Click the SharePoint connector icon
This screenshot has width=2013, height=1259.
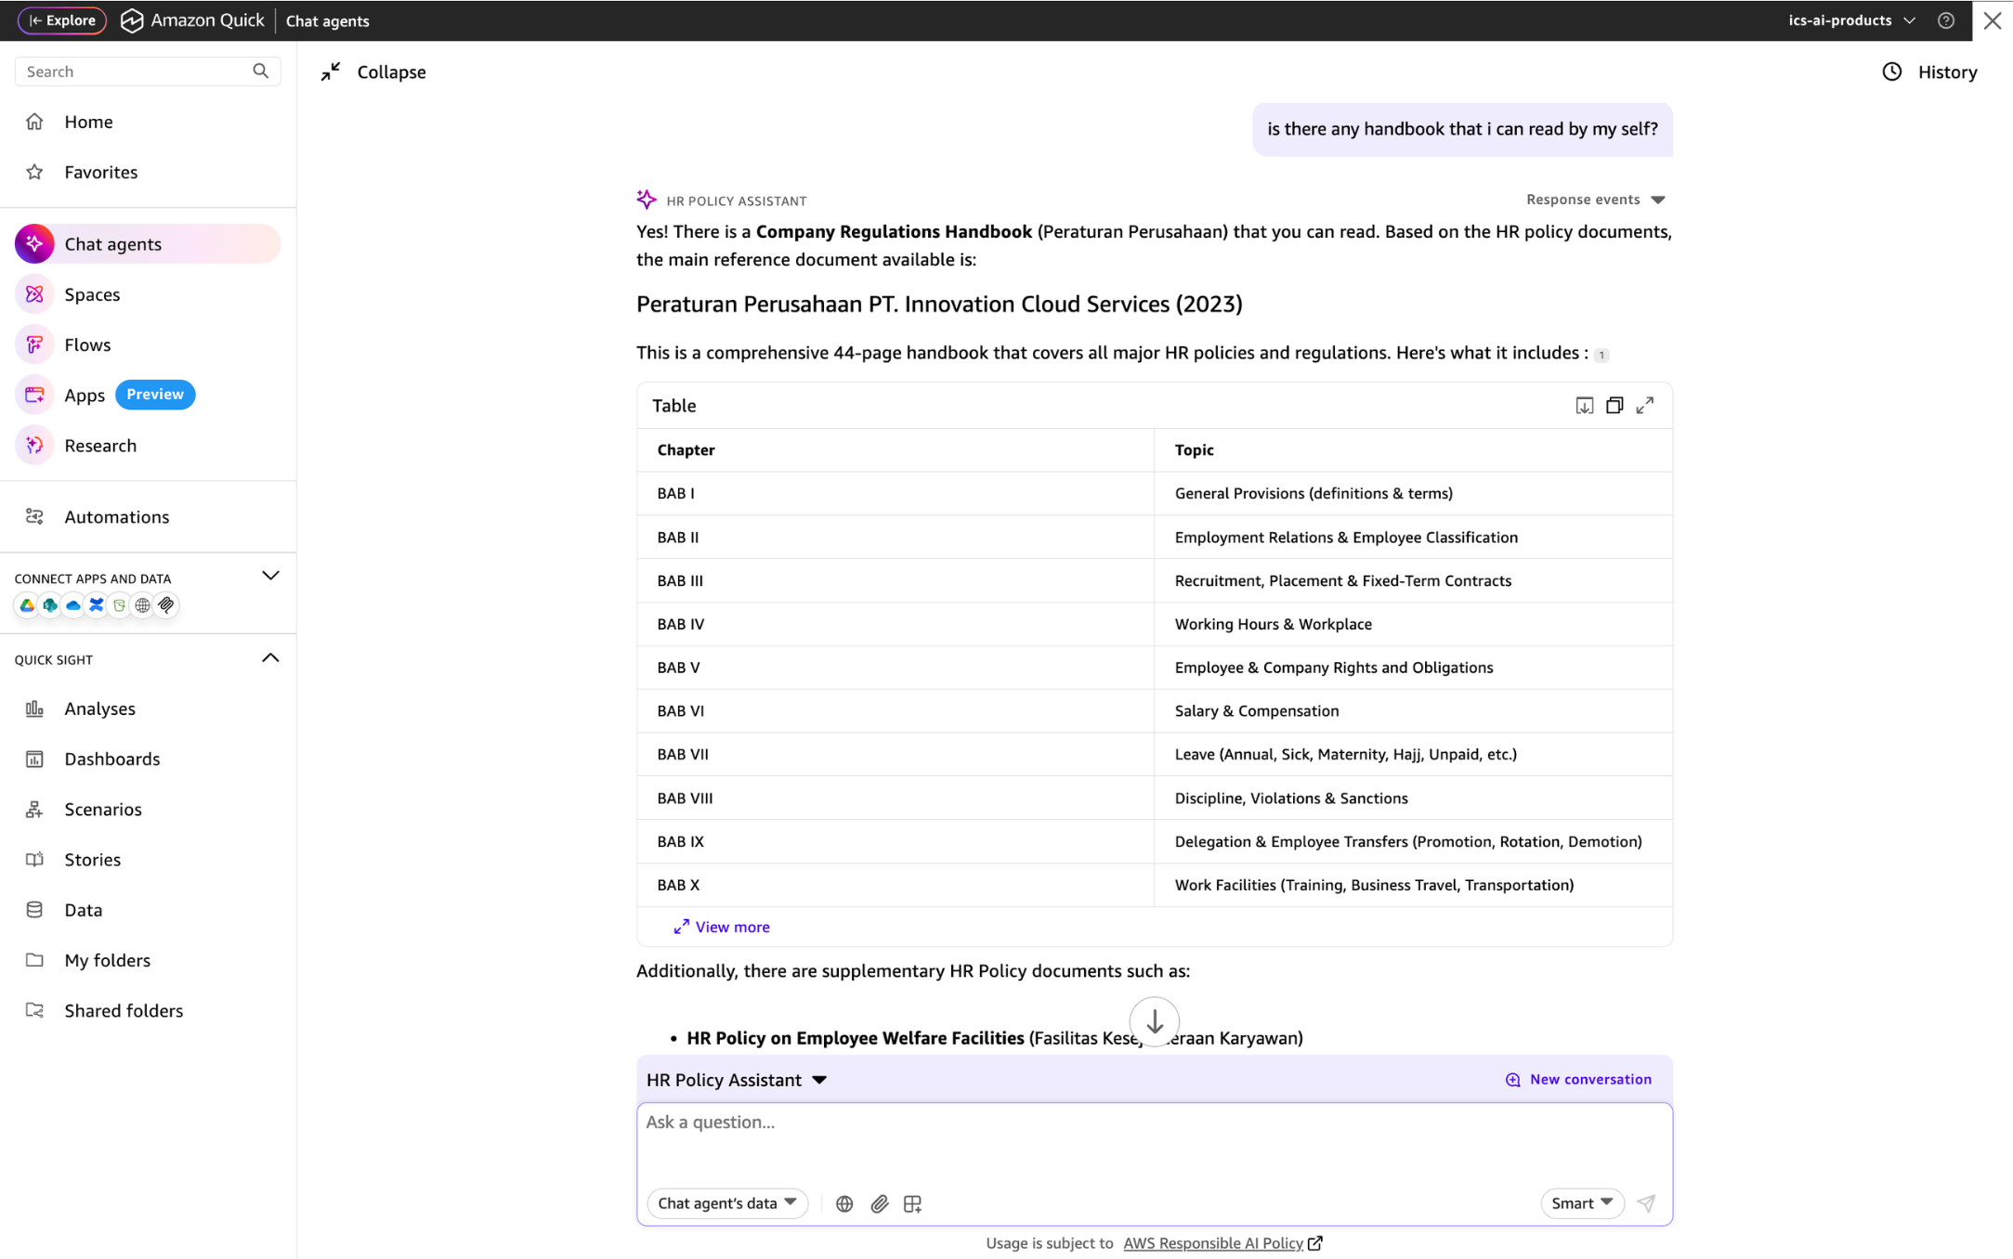pyautogui.click(x=50, y=605)
